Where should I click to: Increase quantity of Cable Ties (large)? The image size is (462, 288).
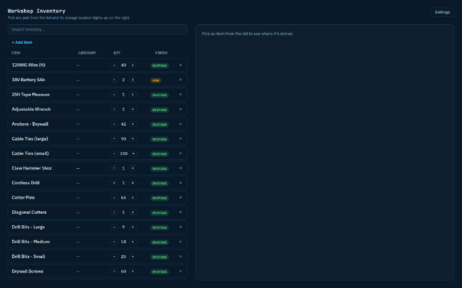[133, 139]
